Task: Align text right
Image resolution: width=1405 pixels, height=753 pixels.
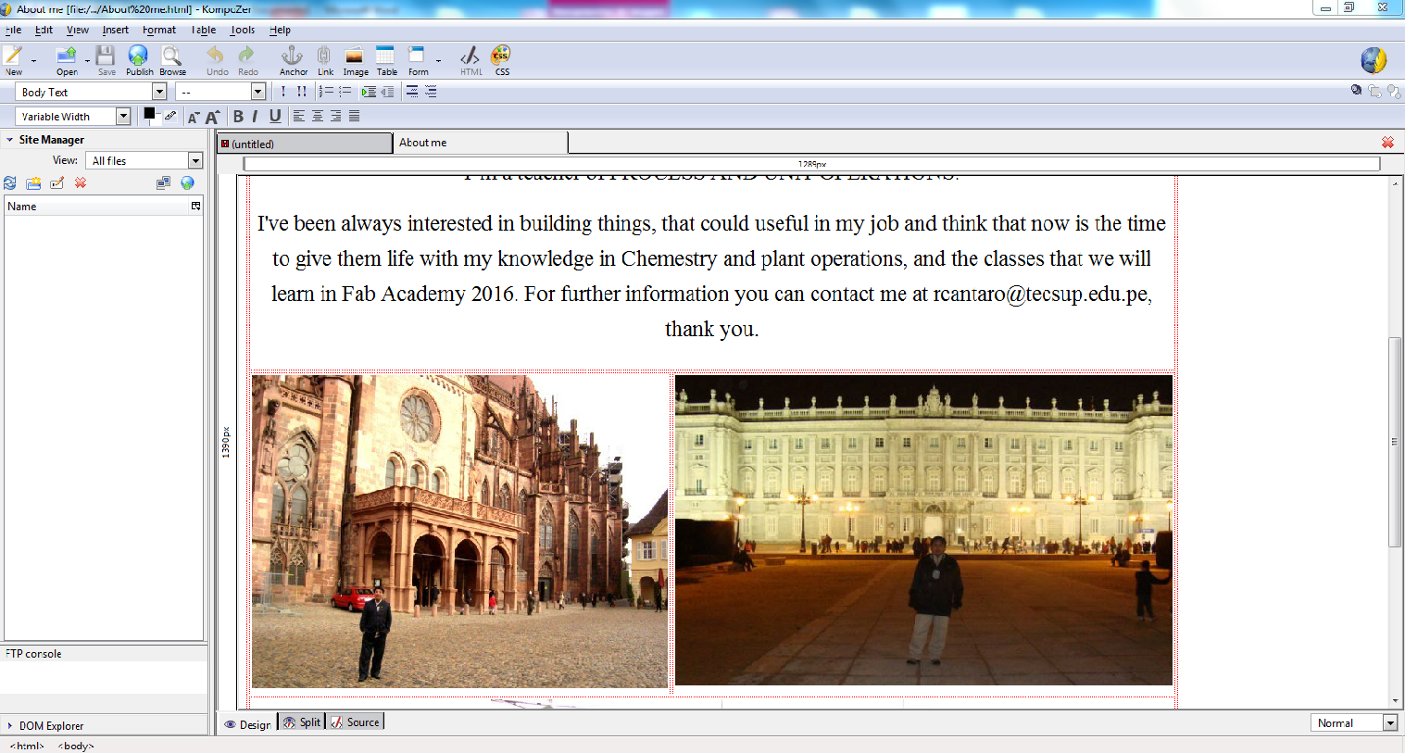Action: pos(336,117)
